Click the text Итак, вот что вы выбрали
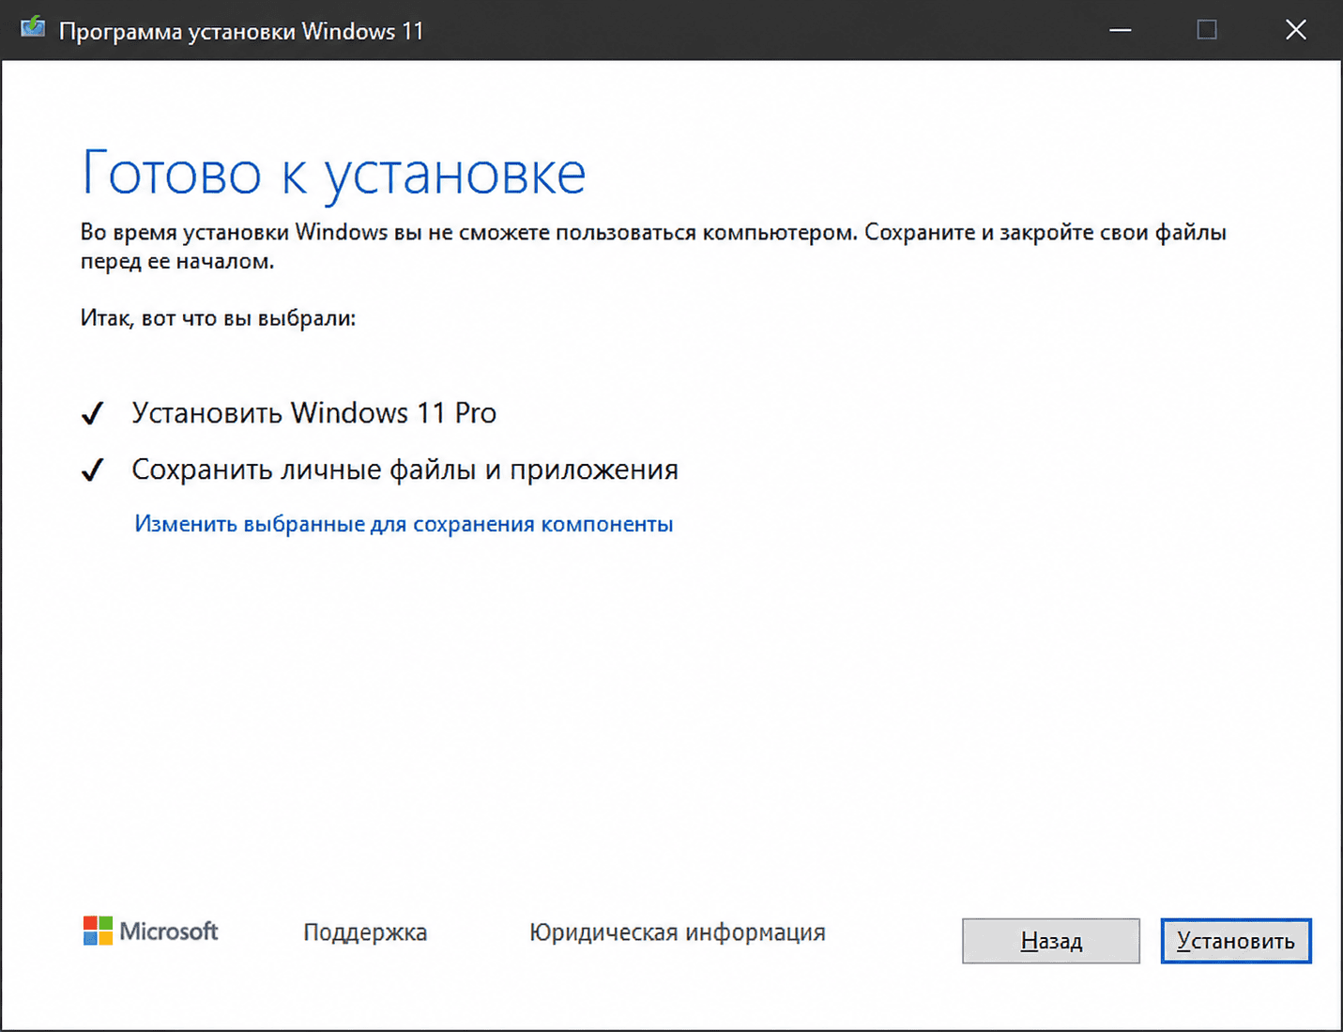 pos(218,318)
